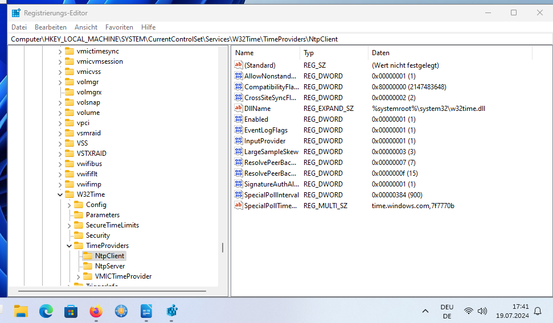Open Firefox from the taskbar
The image size is (553, 323).
click(x=96, y=311)
